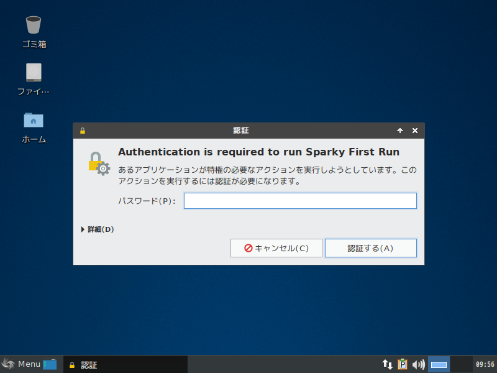Open the network connections tray icon
497x373 pixels.
(387, 364)
